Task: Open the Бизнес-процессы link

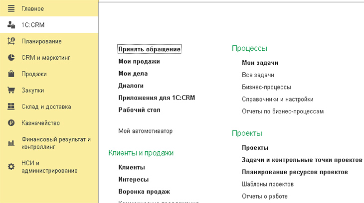Action: 266,87
